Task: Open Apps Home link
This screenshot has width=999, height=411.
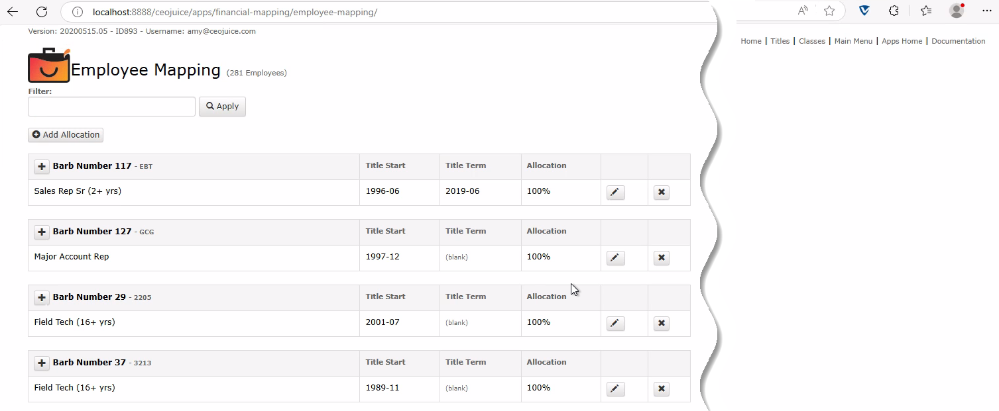Action: point(902,41)
